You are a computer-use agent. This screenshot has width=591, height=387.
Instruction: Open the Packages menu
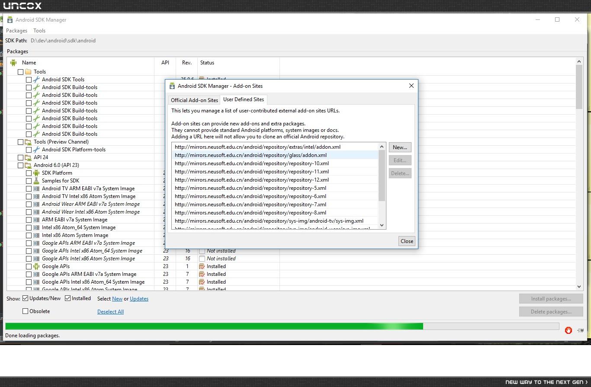click(16, 31)
